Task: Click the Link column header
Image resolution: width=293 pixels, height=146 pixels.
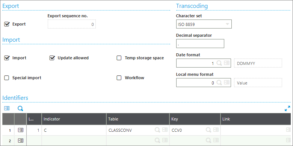Action: pyautogui.click(x=256, y=119)
